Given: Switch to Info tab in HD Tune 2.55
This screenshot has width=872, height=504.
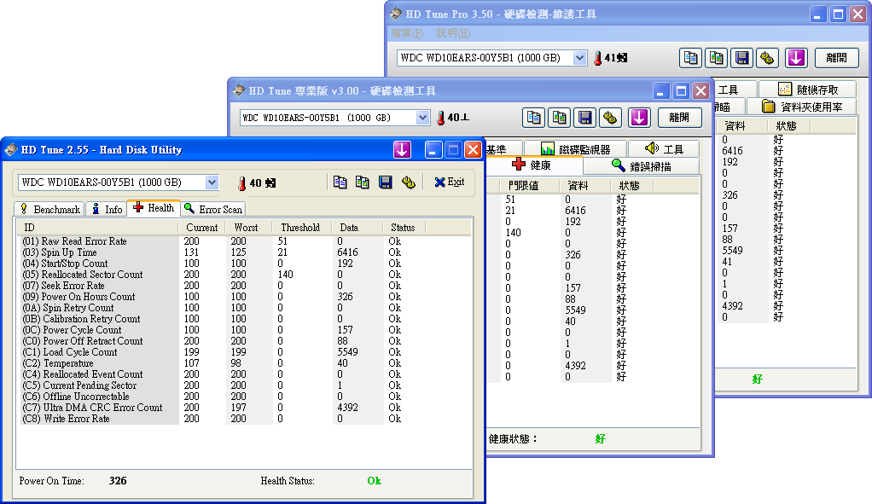Looking at the screenshot, I should click(106, 209).
